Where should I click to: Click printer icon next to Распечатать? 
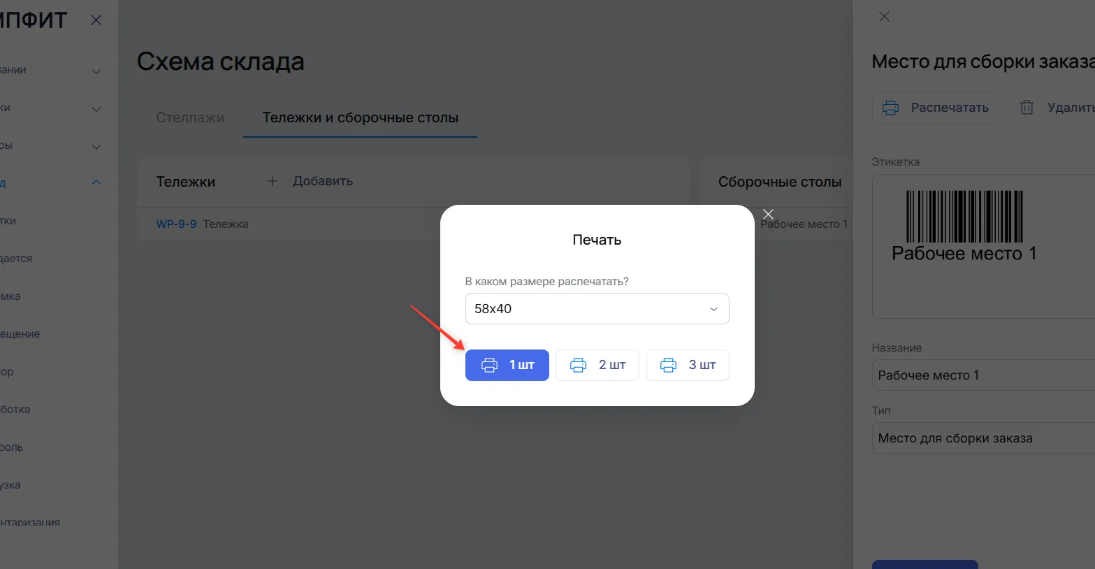click(x=891, y=108)
